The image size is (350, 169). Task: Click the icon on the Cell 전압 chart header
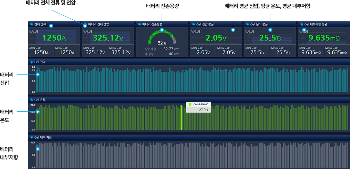point(32,62)
